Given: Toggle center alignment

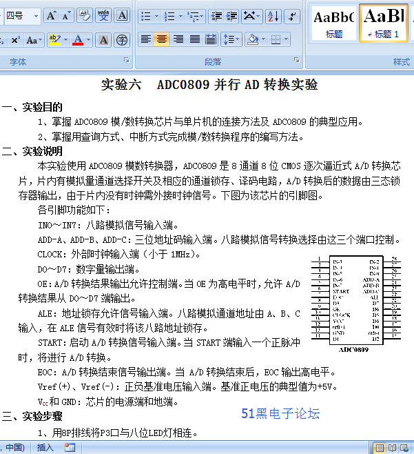Looking at the screenshot, I should click(162, 39).
